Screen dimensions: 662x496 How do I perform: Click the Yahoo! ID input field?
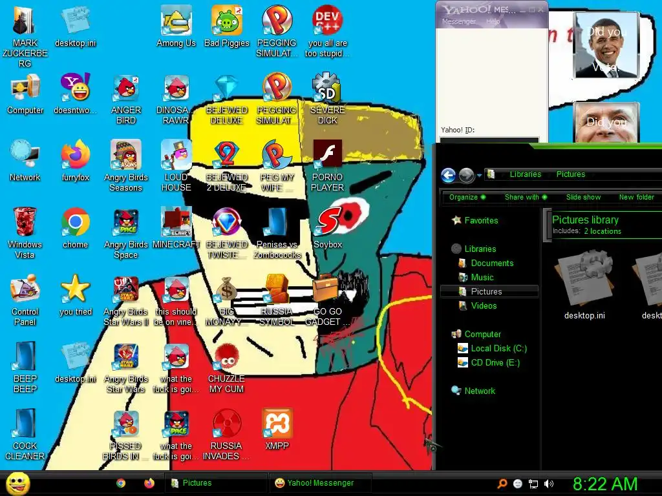(x=489, y=139)
